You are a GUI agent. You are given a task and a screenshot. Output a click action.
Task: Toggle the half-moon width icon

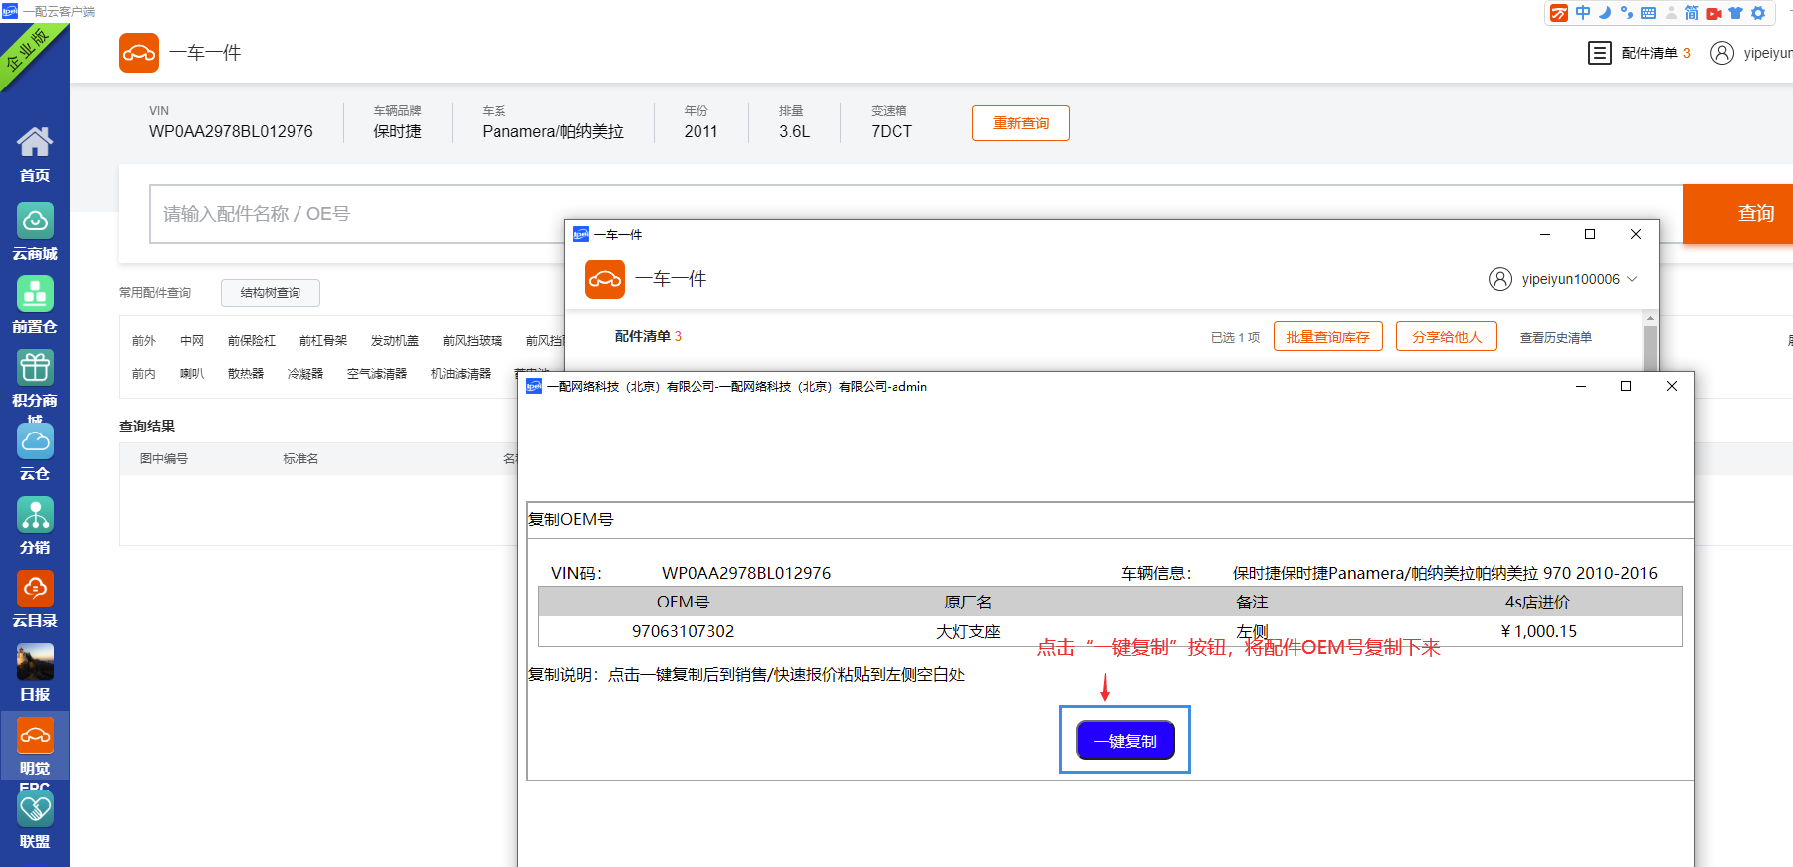[1605, 13]
